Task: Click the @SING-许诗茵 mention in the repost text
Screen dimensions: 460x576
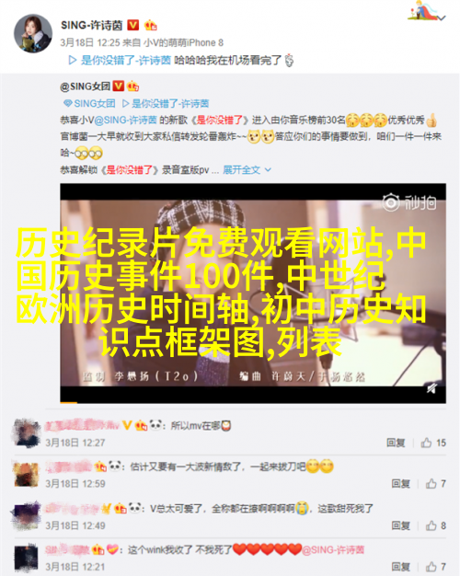Action: 125,121
